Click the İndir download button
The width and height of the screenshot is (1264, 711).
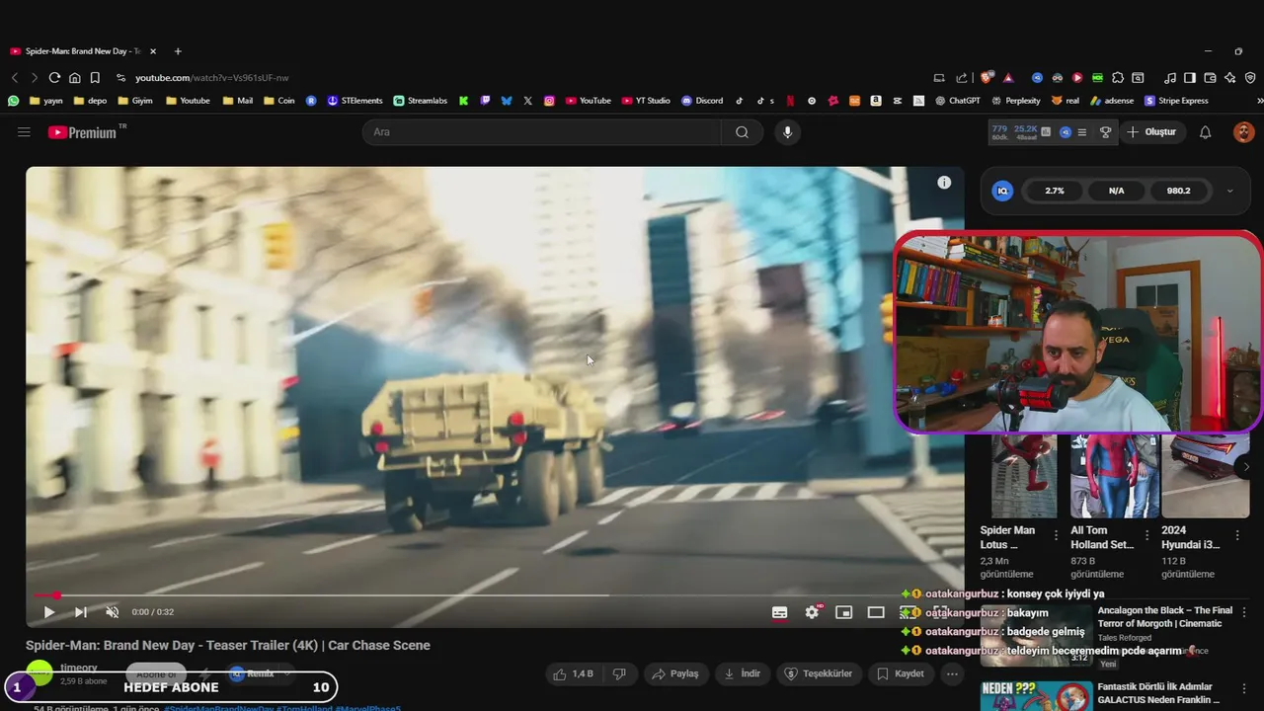tap(742, 673)
